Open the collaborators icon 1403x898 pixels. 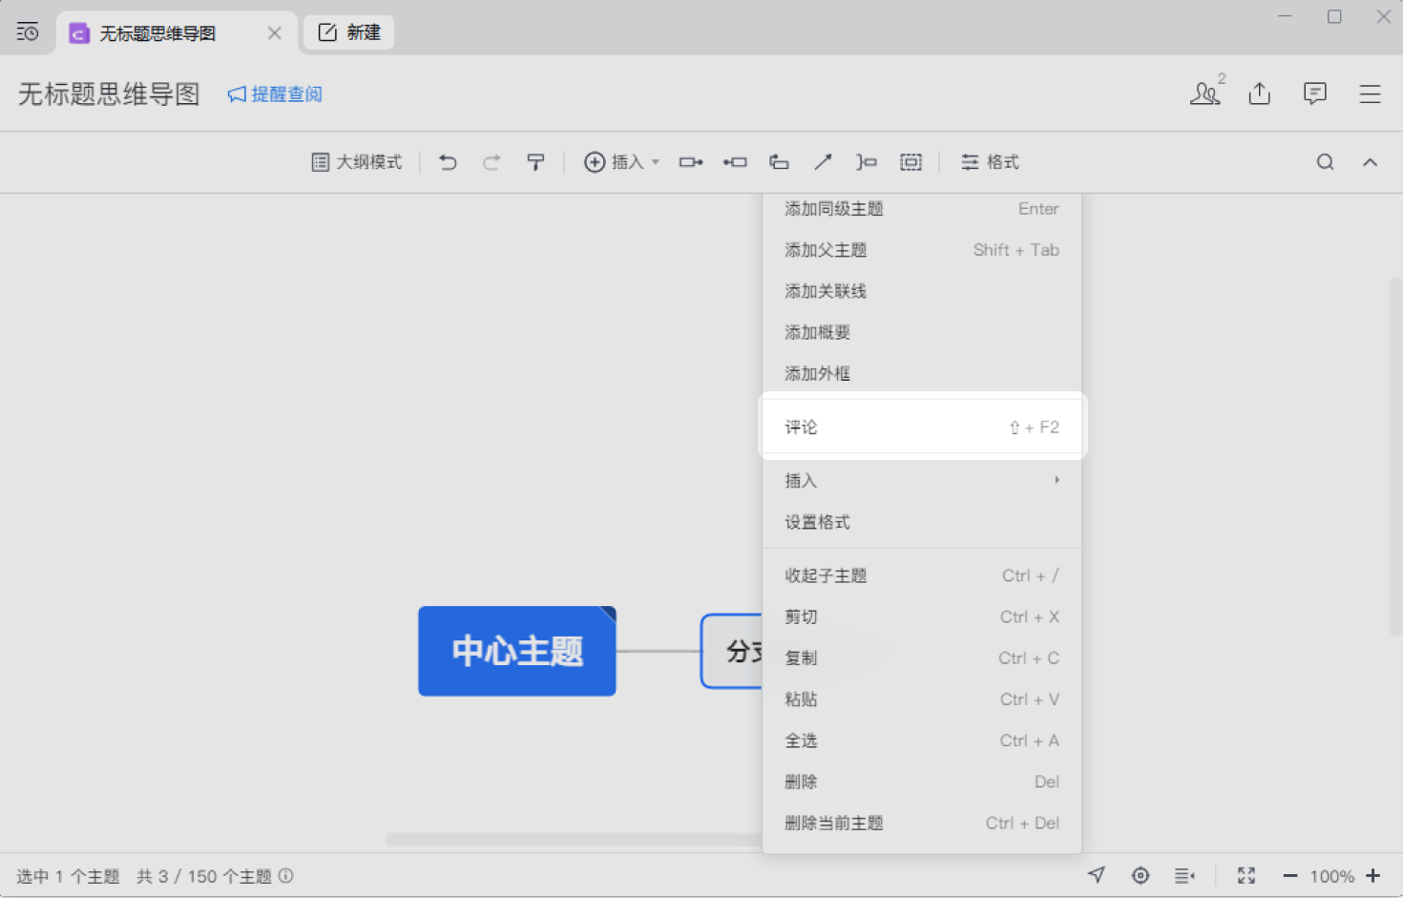pyautogui.click(x=1205, y=93)
